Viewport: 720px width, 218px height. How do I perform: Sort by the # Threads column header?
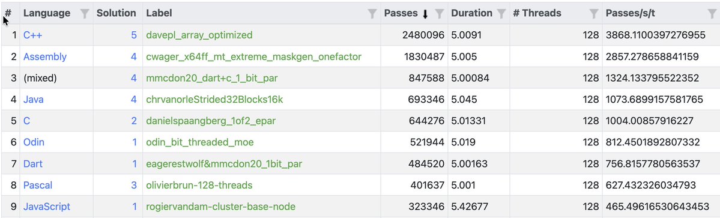tap(537, 13)
